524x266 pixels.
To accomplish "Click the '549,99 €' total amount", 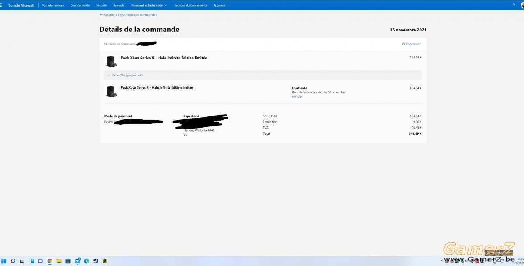I will click(x=415, y=133).
